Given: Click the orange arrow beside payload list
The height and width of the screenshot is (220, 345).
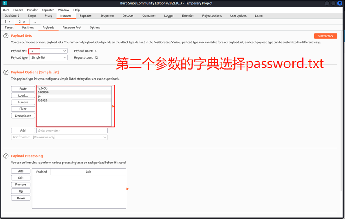Looking at the screenshot, I should 113,107.
